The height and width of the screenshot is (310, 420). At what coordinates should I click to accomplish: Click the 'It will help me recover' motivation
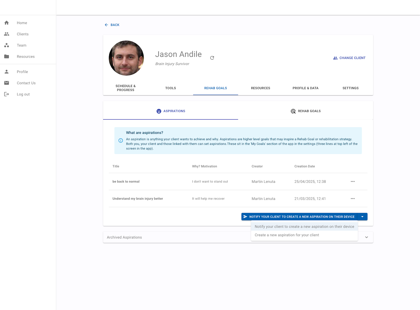[x=208, y=199]
